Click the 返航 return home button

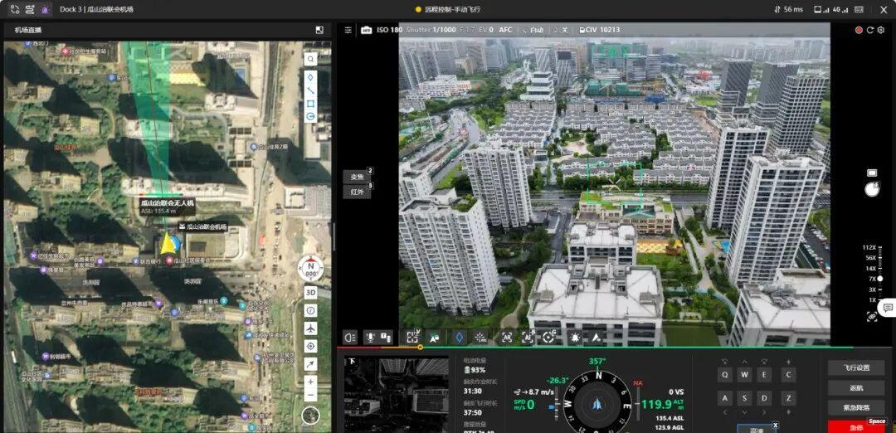click(856, 388)
